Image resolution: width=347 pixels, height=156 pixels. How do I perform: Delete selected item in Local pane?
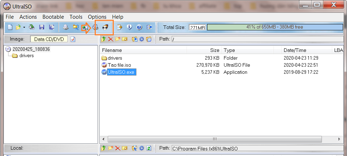coord(118,148)
